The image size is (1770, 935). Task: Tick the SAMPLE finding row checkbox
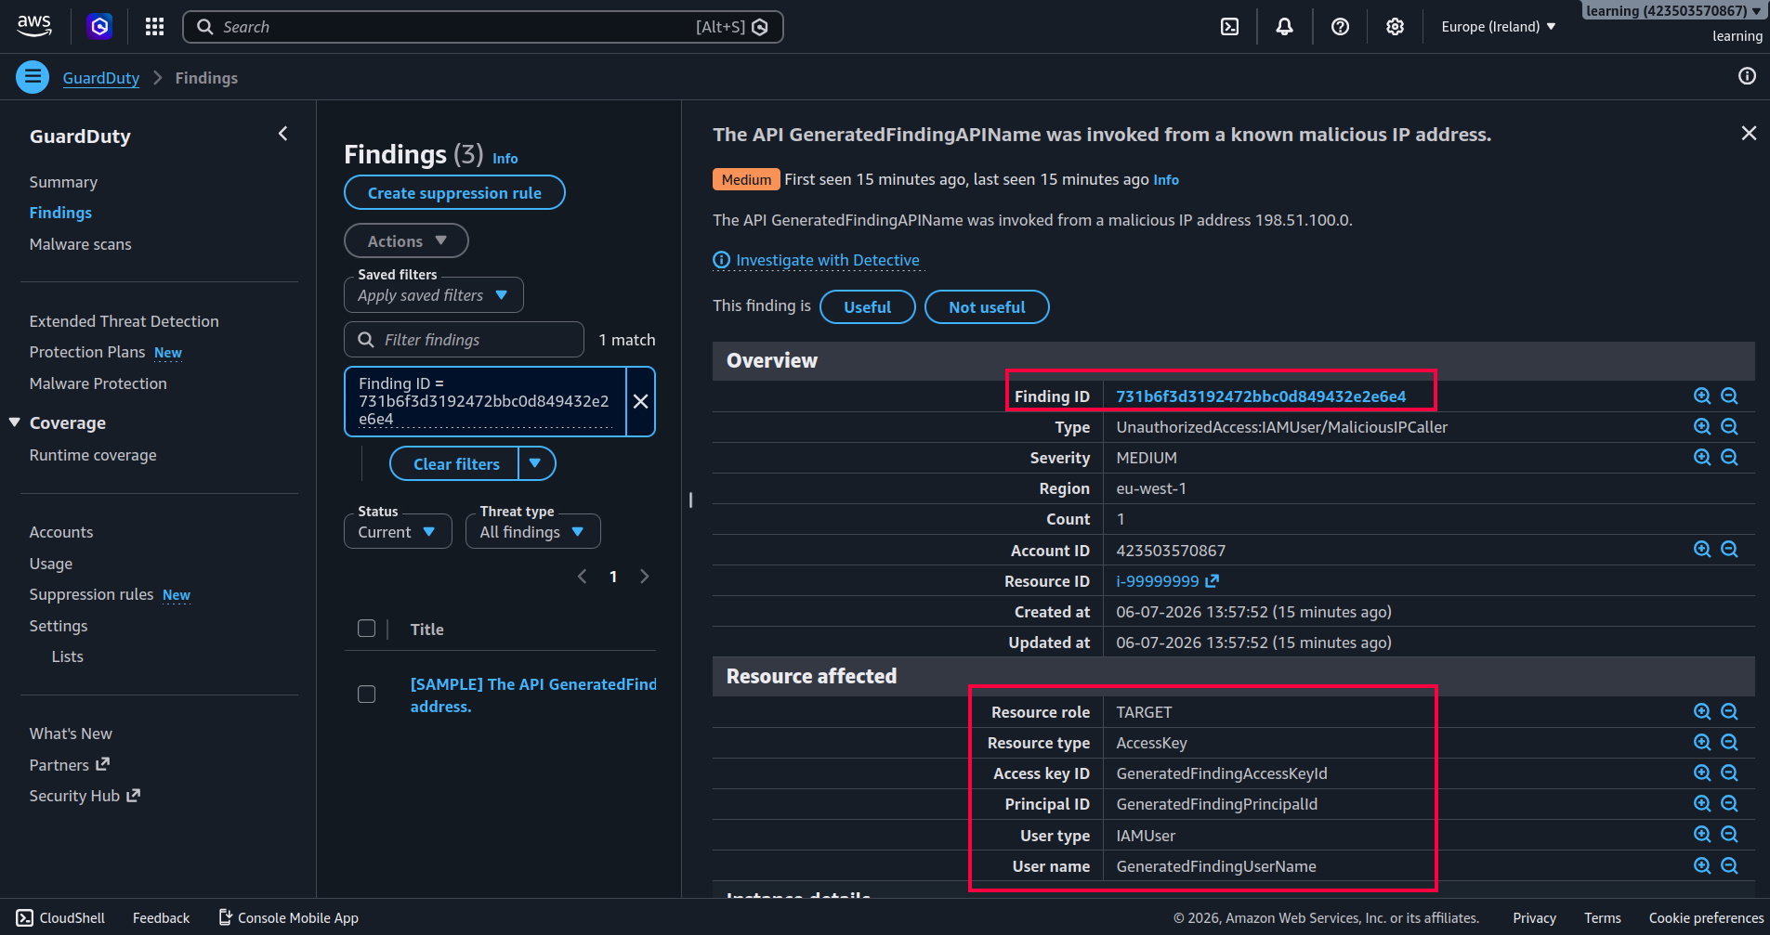pos(367,695)
